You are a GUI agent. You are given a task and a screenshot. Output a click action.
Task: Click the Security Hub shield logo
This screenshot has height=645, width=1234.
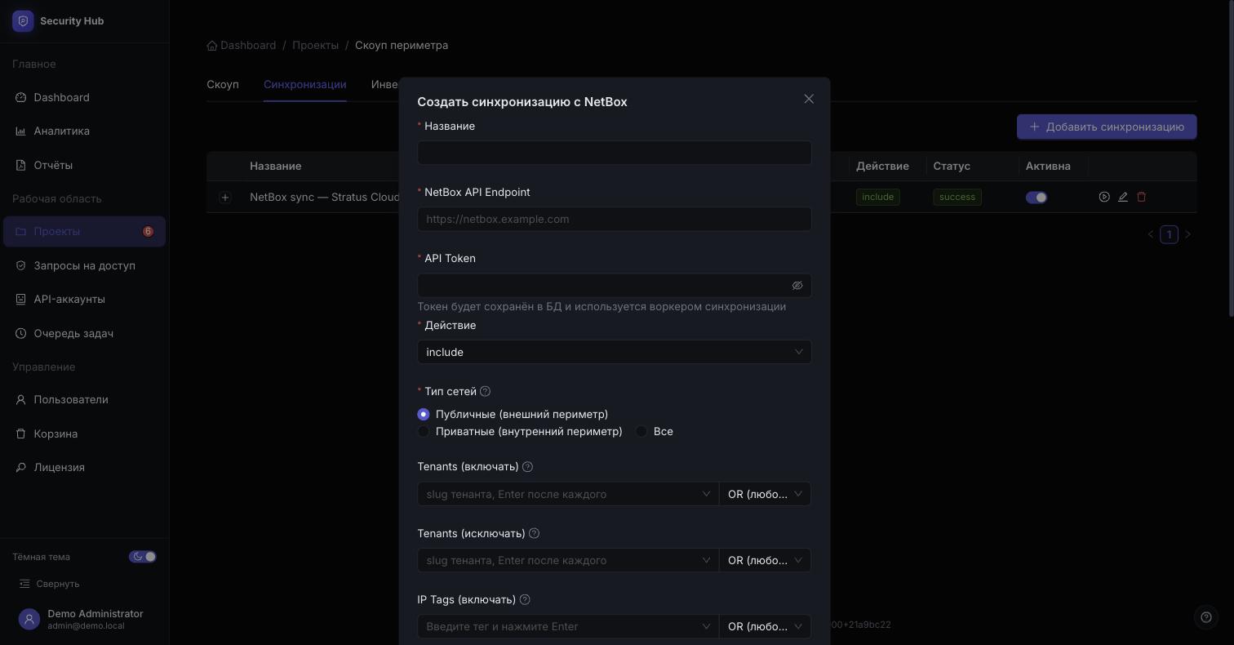[x=23, y=21]
